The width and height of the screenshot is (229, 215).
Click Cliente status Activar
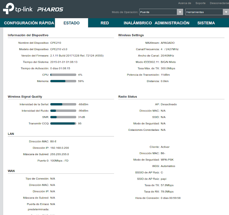tap(165, 147)
